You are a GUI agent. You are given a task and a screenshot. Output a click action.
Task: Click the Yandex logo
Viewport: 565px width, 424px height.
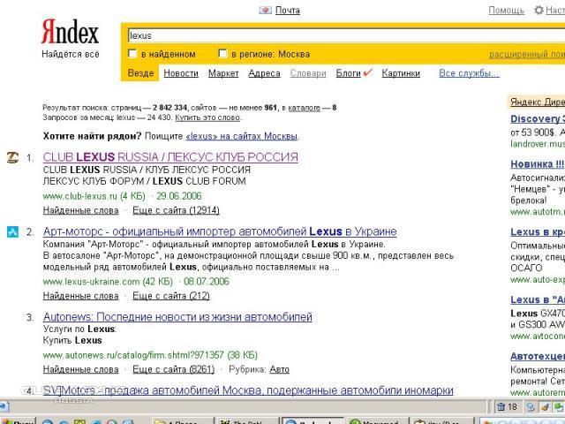click(x=71, y=34)
